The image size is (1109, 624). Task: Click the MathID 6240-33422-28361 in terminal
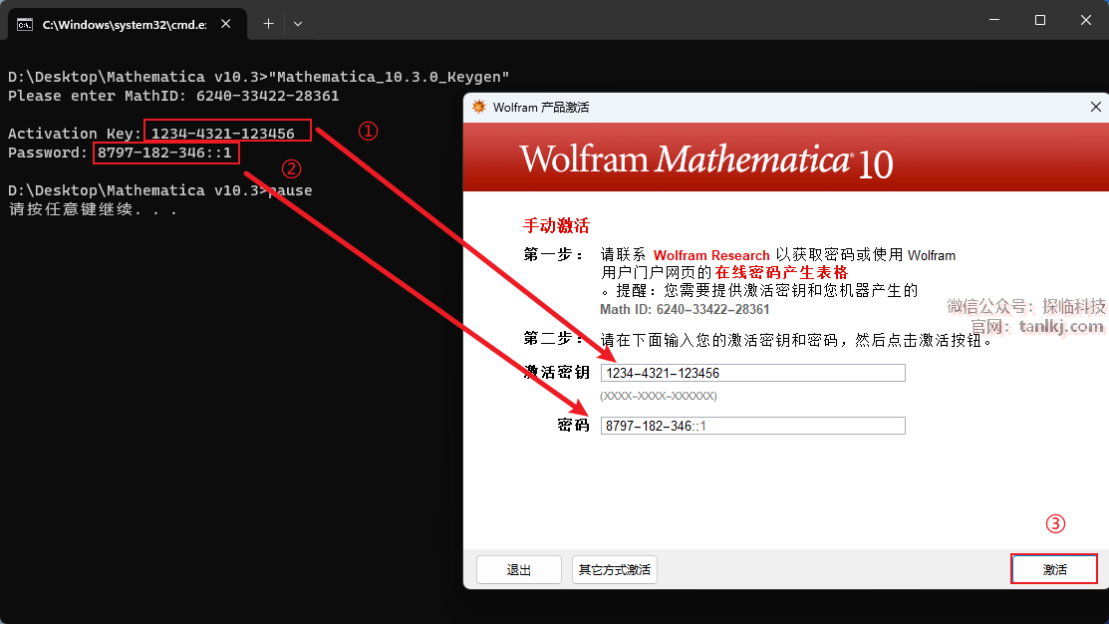click(x=267, y=96)
